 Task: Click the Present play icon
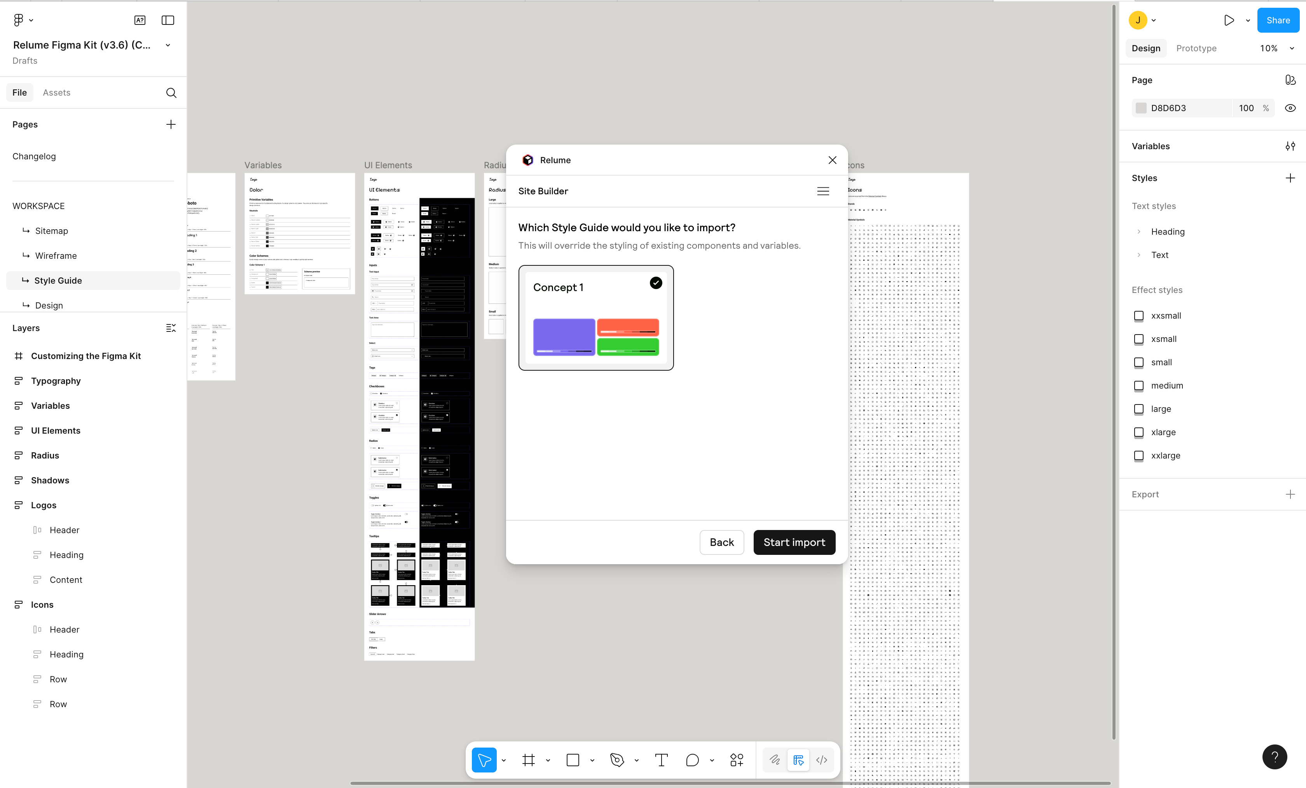click(1229, 20)
